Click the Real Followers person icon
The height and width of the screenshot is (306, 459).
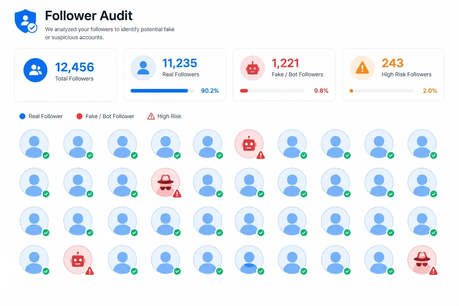[x=143, y=68]
